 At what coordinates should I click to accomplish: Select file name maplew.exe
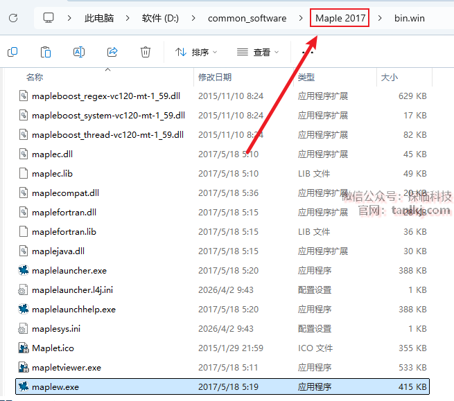click(x=55, y=387)
